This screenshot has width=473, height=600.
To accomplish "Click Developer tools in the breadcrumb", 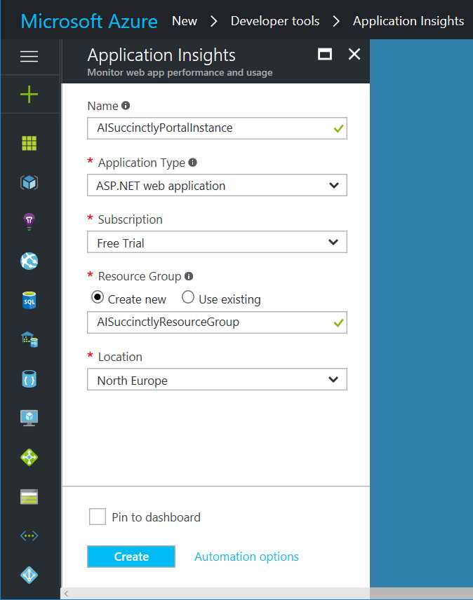I will click(x=274, y=21).
